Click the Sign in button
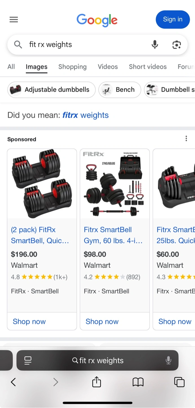 [x=173, y=20]
